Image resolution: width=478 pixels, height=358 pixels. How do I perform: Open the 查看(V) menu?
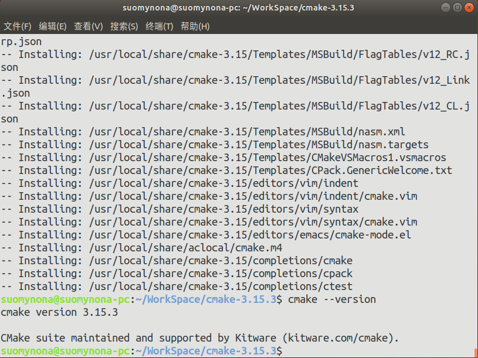coord(89,26)
